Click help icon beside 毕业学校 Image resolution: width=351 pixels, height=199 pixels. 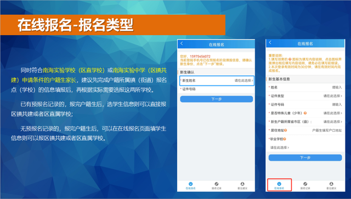click(x=285, y=139)
